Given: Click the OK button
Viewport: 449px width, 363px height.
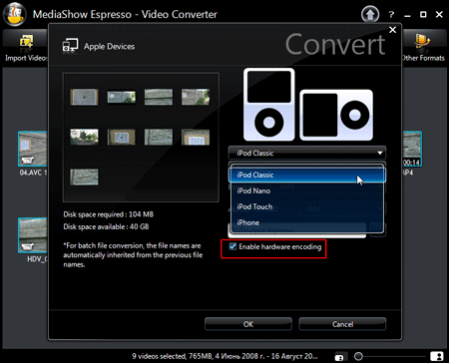Looking at the screenshot, I should (x=248, y=324).
